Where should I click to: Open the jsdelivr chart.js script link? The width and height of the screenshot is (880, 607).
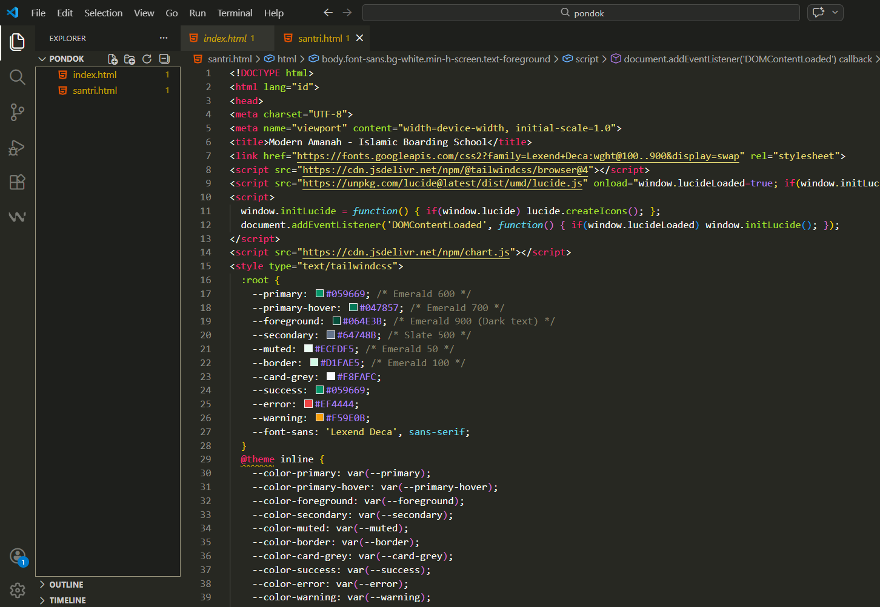click(406, 252)
